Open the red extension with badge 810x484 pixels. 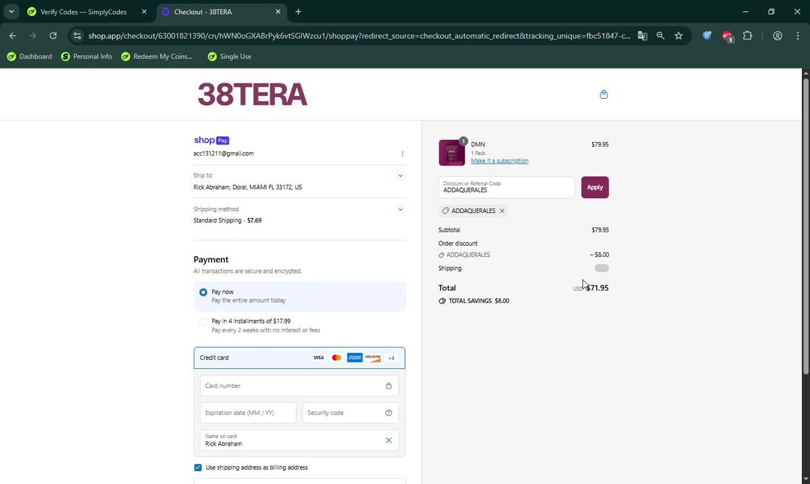tap(727, 36)
